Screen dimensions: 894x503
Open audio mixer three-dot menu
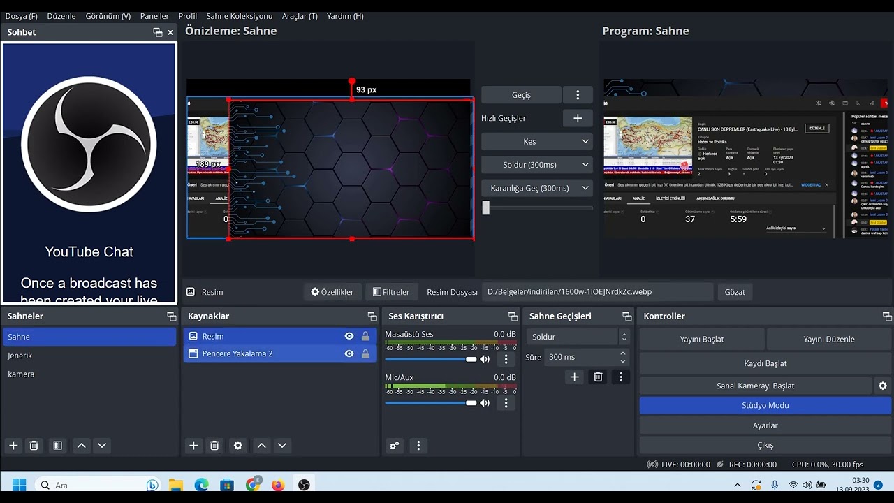click(418, 446)
